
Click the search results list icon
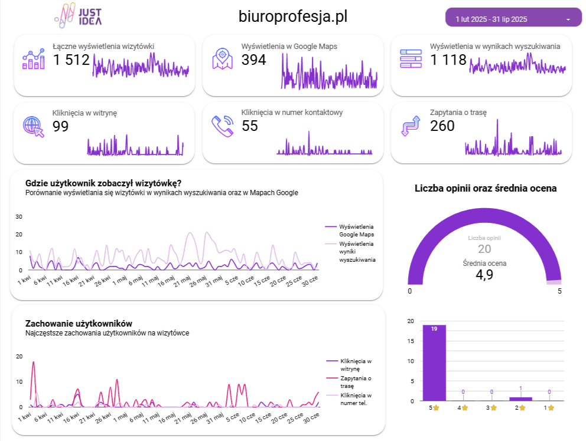coord(411,60)
